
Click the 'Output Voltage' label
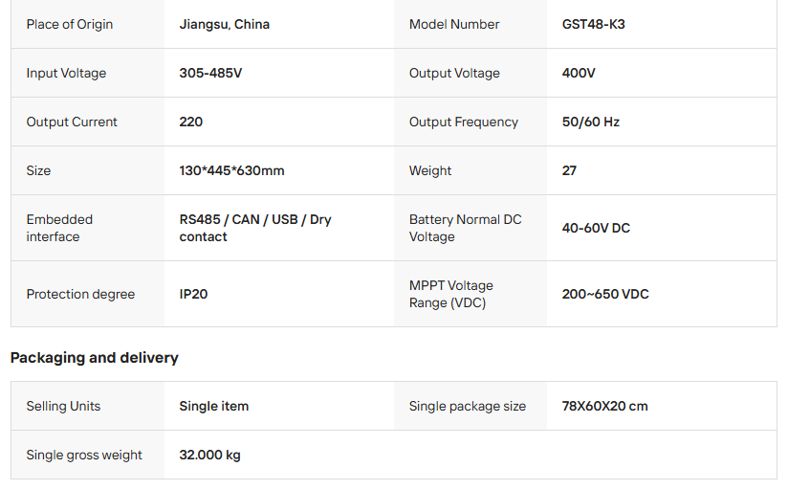pyautogui.click(x=454, y=73)
